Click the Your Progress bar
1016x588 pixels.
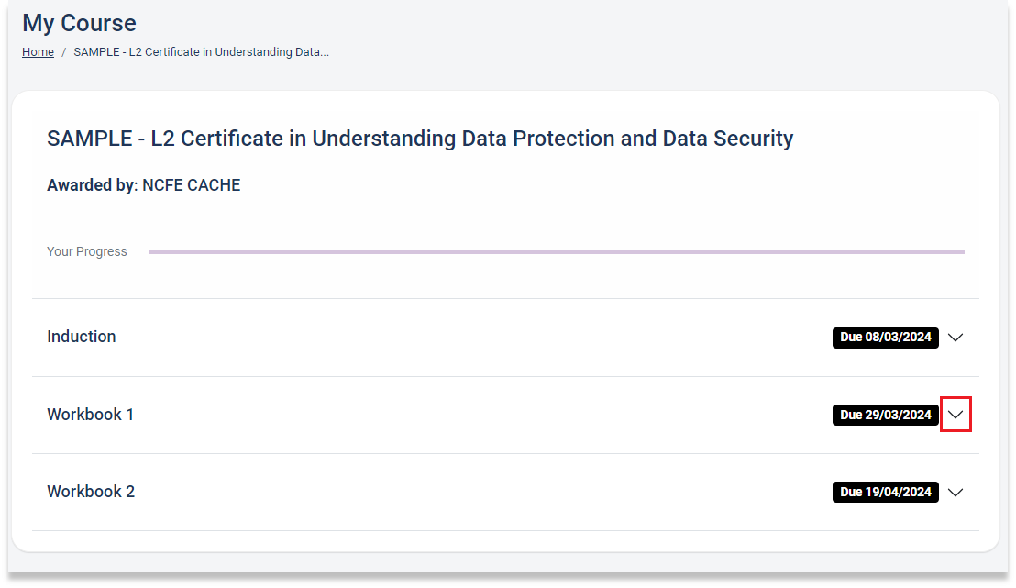tap(557, 251)
